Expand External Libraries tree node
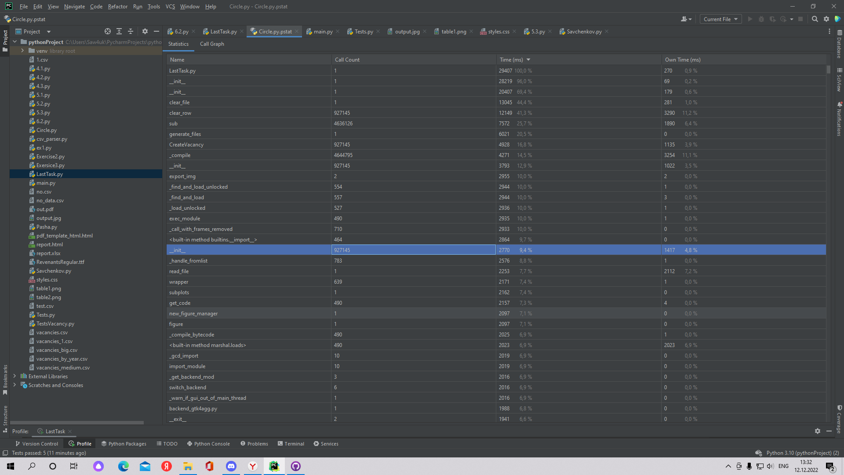 (x=15, y=376)
